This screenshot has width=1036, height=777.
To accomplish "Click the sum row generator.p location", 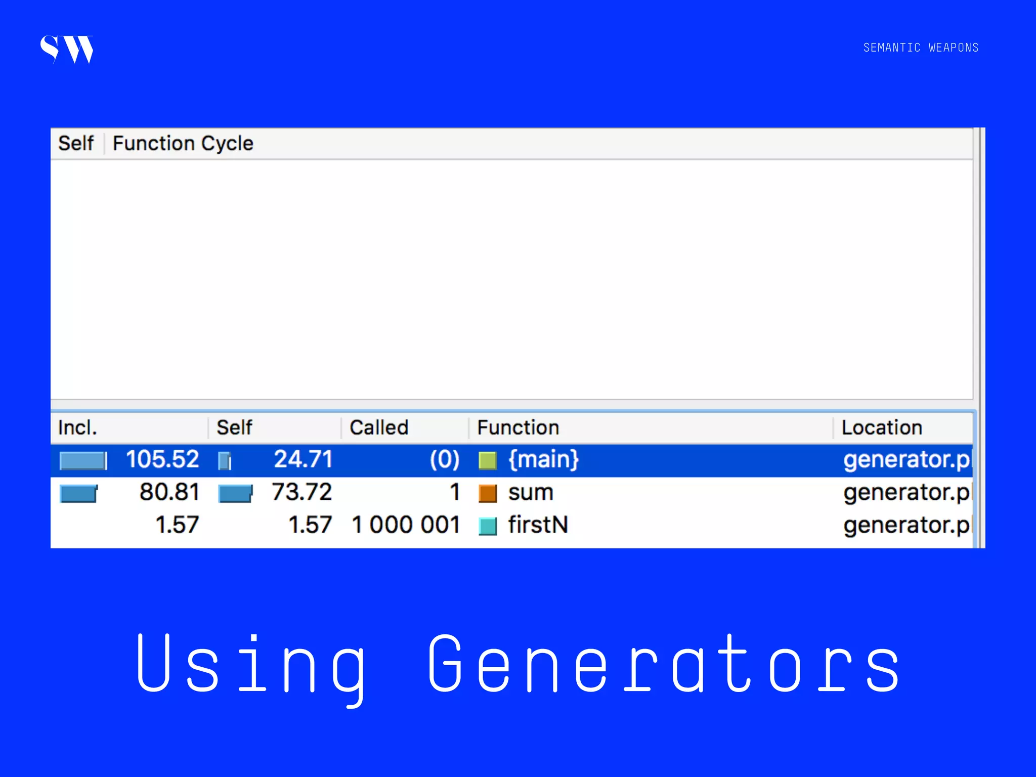I will tap(907, 493).
